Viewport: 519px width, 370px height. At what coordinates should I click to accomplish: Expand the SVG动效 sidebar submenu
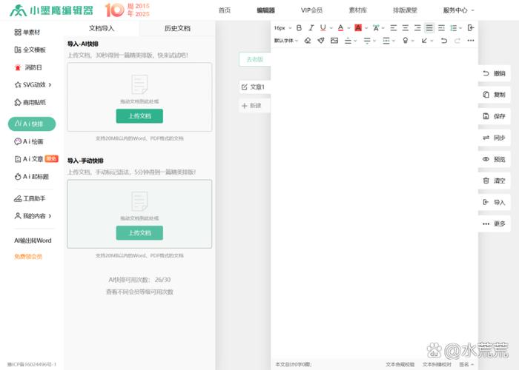(50, 85)
